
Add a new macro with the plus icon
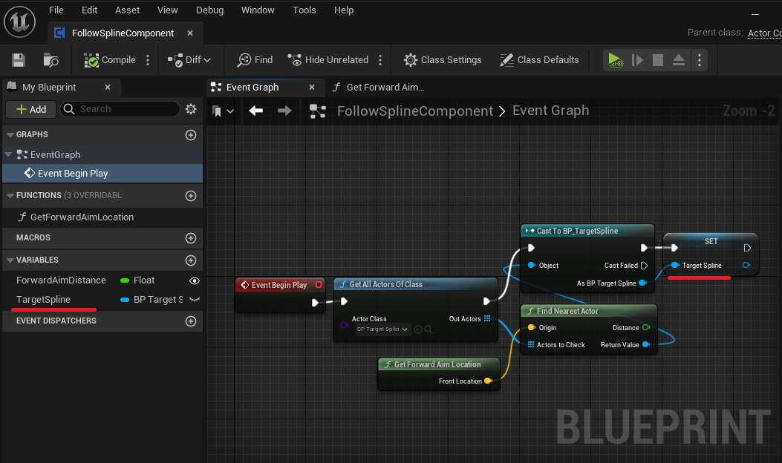pyautogui.click(x=191, y=238)
